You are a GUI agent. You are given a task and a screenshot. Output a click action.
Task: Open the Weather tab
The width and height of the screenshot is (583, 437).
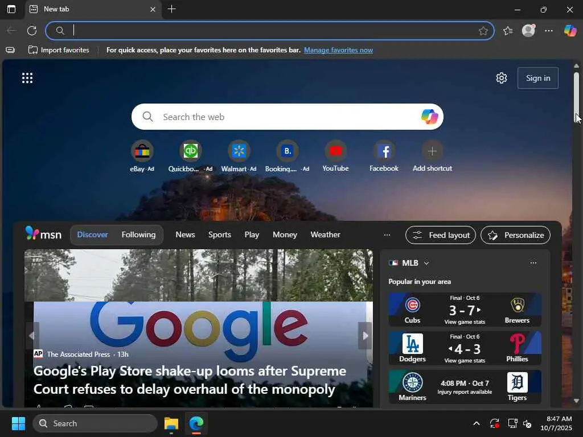(325, 235)
